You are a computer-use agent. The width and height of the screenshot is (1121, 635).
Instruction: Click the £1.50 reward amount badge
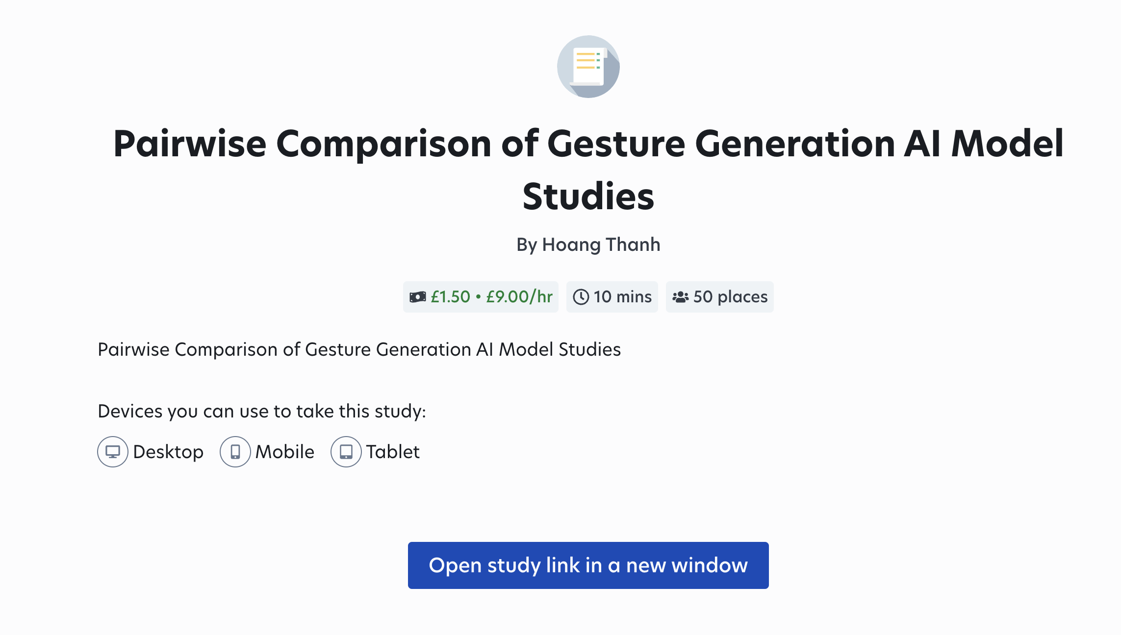[x=450, y=297]
